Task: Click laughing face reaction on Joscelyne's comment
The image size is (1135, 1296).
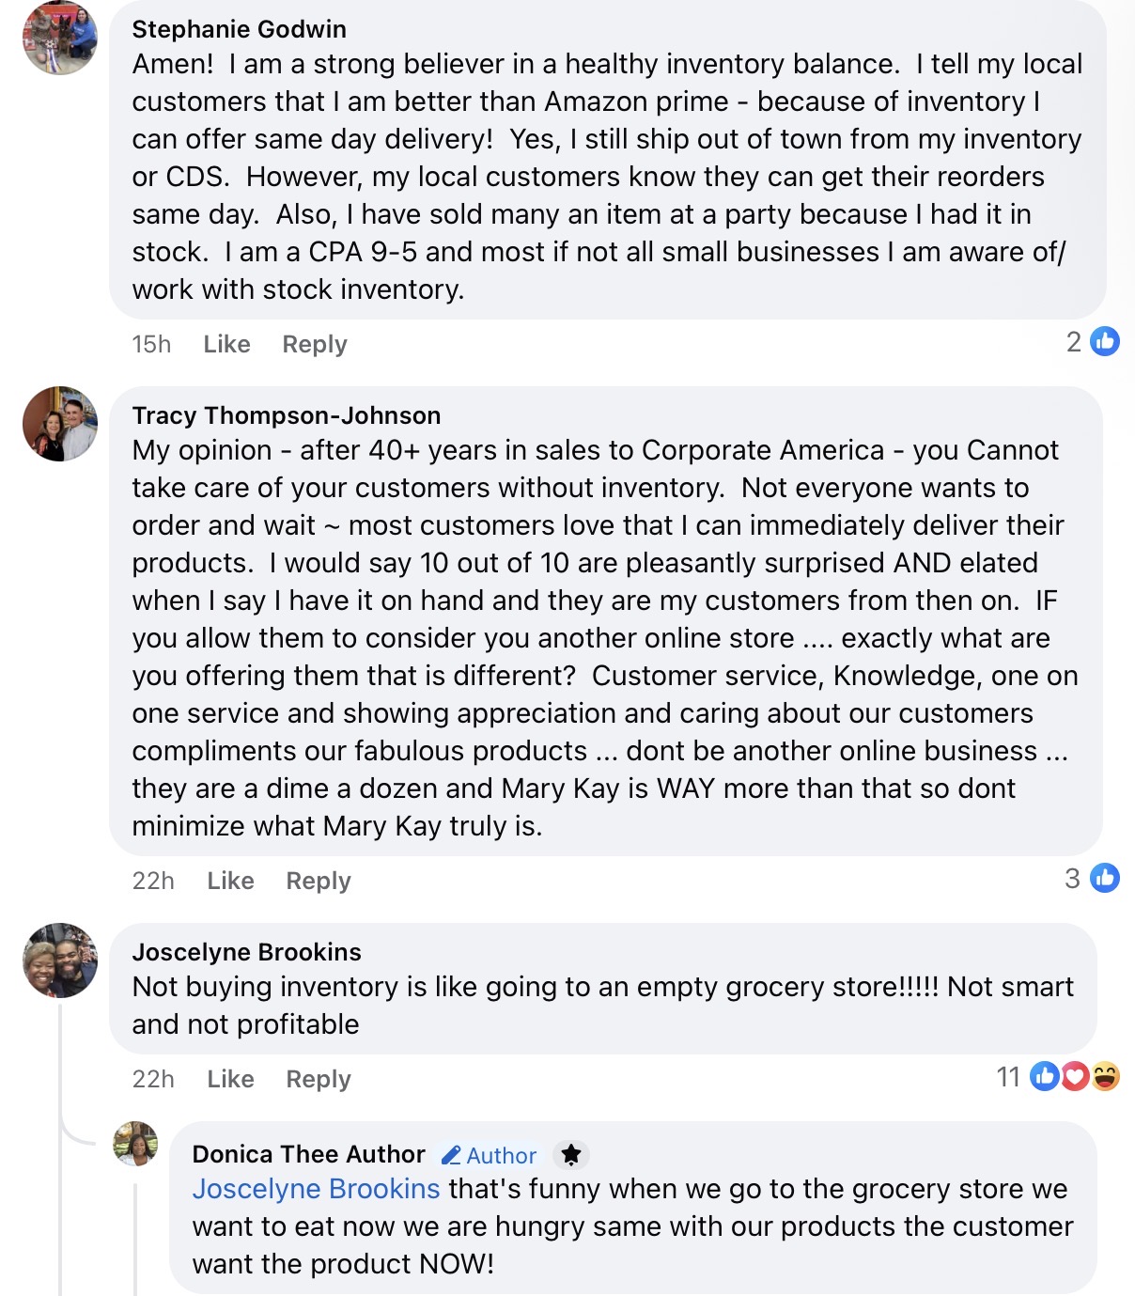Action: [1106, 1076]
